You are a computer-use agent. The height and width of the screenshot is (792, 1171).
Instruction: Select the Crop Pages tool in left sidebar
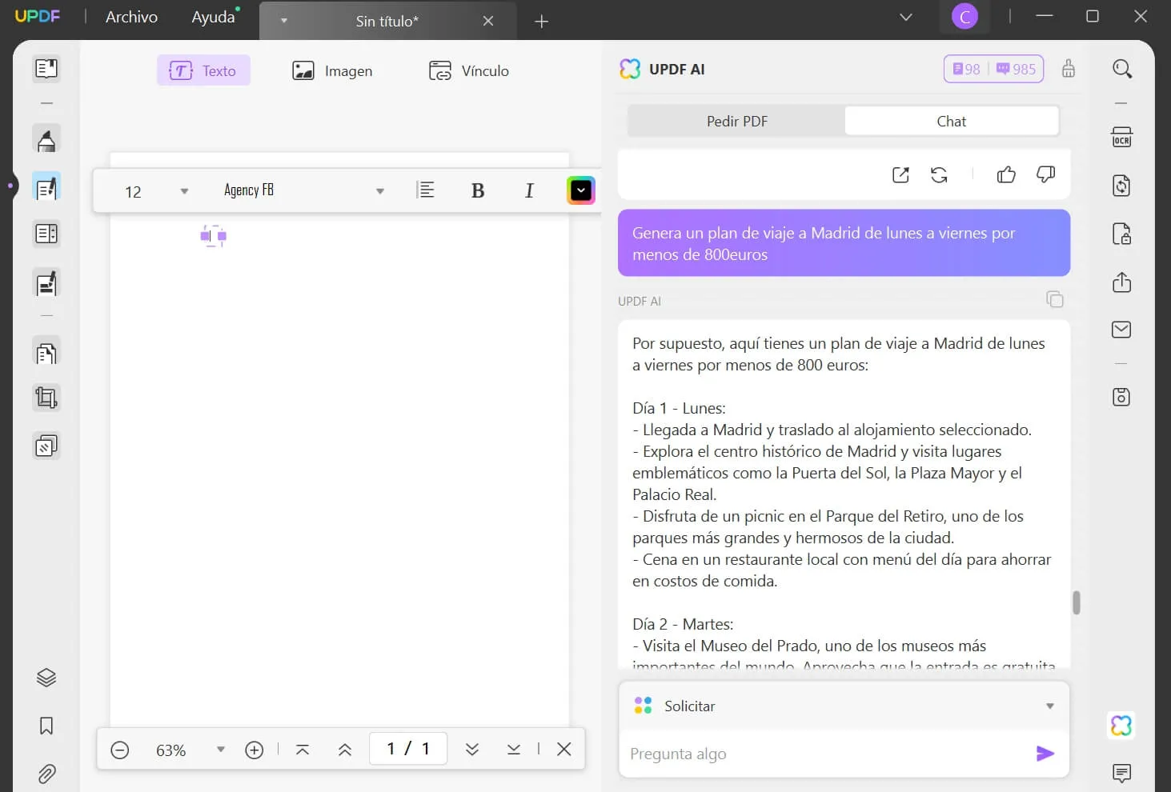[x=46, y=398]
